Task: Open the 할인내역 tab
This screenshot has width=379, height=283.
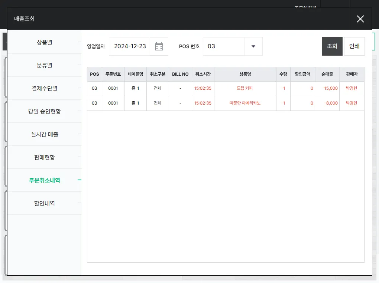Action: (x=45, y=203)
